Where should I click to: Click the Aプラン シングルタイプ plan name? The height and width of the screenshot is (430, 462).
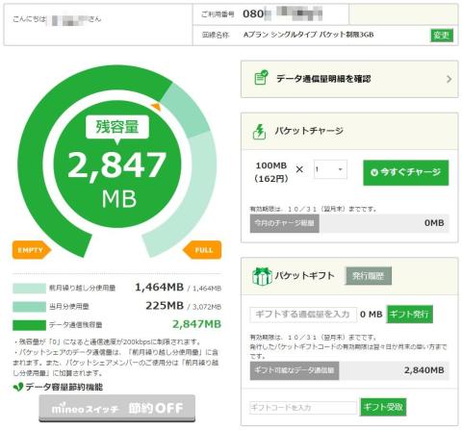(x=308, y=35)
